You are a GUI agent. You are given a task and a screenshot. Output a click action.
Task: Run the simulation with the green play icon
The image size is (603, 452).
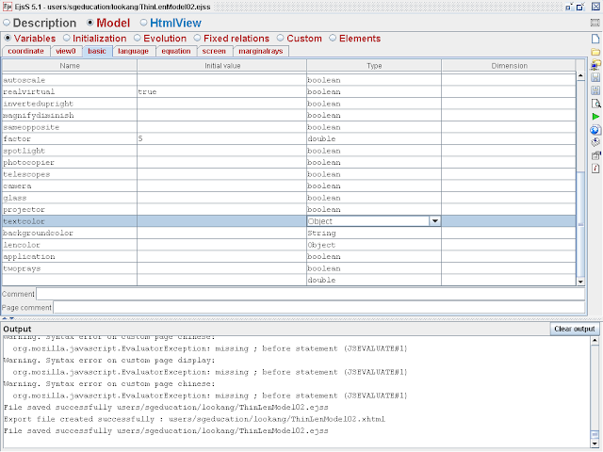595,117
